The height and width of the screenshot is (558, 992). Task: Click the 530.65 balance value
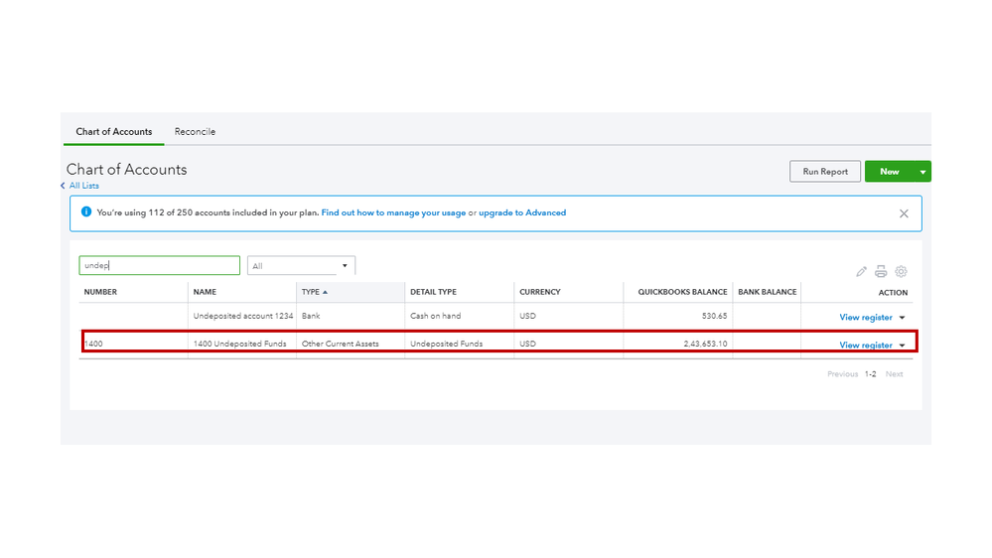pyautogui.click(x=714, y=316)
